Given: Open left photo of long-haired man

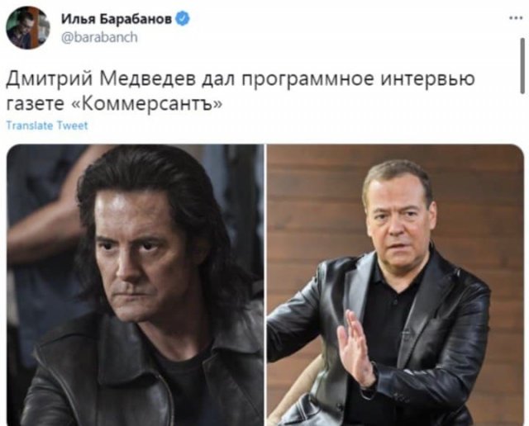Looking at the screenshot, I should 136,285.
